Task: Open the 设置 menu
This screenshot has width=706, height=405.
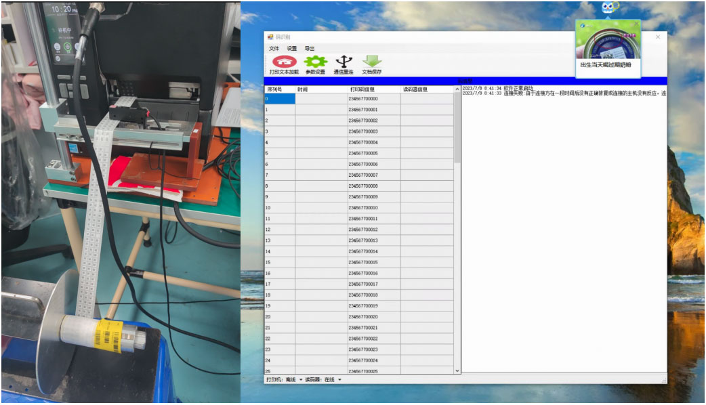Action: (x=292, y=49)
